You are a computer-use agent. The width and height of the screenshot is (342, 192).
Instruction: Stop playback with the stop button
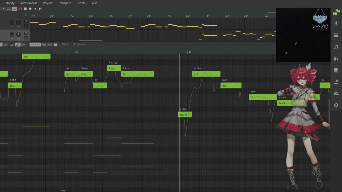(25, 9)
